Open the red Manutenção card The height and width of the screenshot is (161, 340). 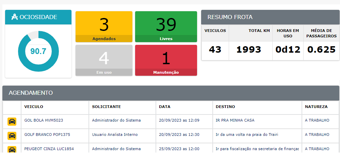(166, 60)
